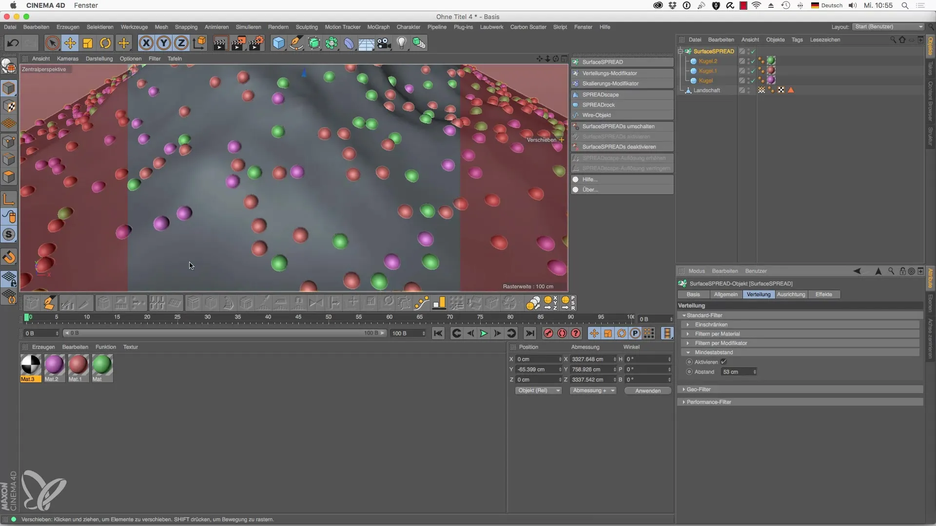This screenshot has height=526, width=936.
Task: Jump to the end of the timeline
Action: (530, 333)
